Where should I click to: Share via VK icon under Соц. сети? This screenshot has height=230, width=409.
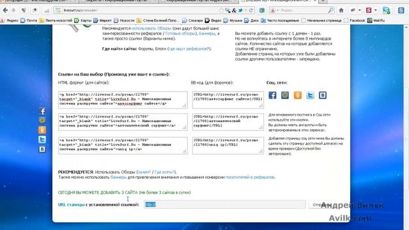click(x=323, y=95)
